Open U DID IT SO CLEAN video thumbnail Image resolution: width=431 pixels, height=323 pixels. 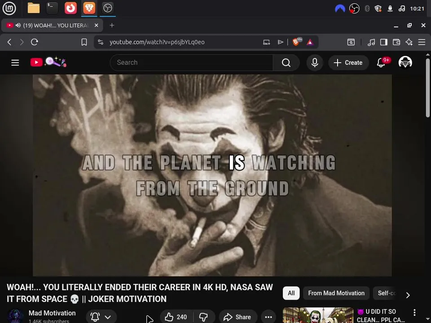click(x=318, y=315)
